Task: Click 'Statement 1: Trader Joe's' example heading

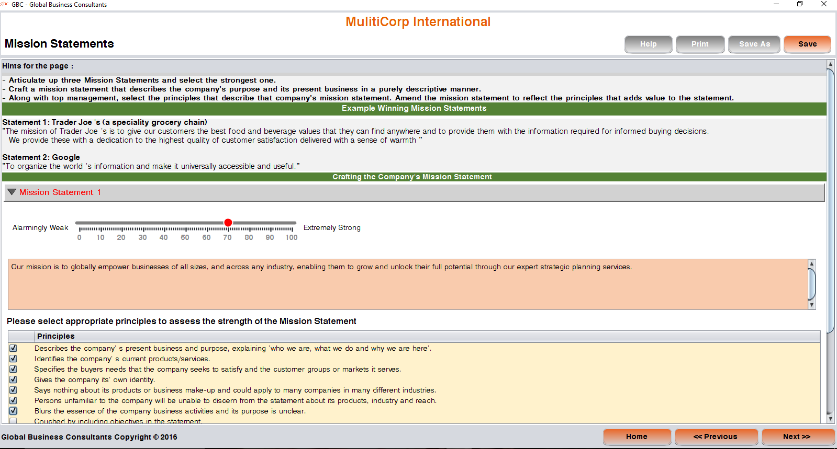Action: (x=105, y=122)
